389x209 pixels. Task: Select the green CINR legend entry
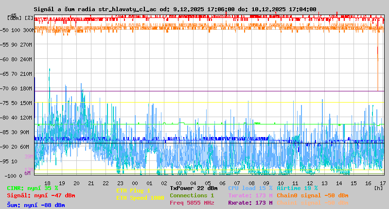[x=32, y=188]
